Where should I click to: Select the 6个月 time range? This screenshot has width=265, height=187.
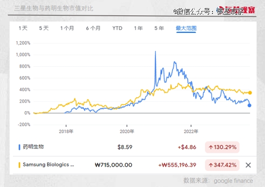point(93,28)
